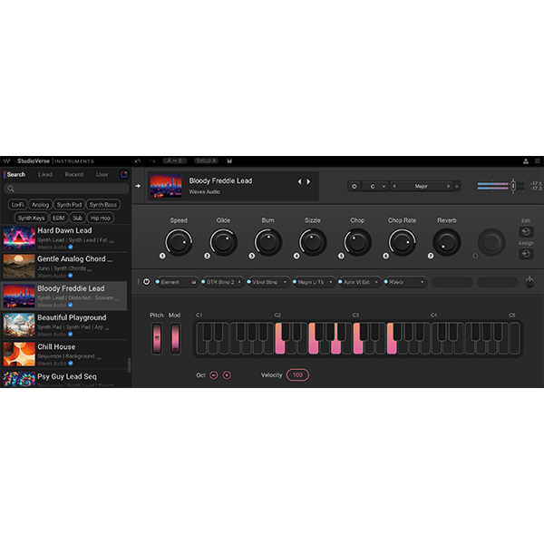Click the Velocity 100 value field
The image size is (544, 544).
pos(297,374)
